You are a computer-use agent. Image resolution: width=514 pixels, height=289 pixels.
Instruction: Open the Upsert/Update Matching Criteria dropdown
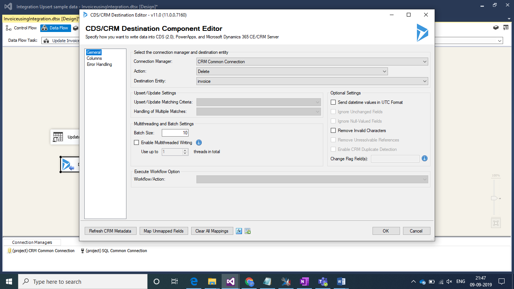[259, 102]
